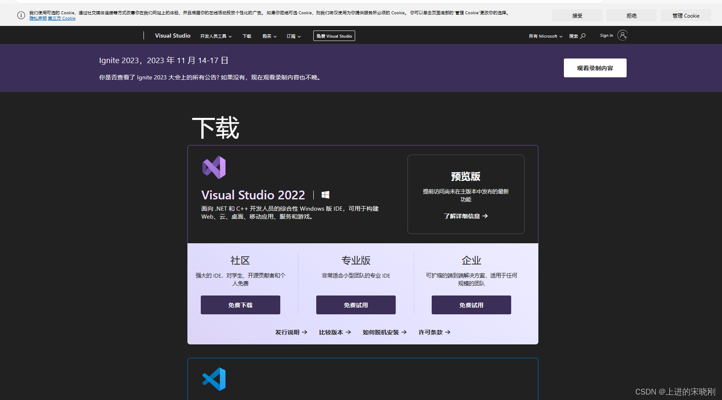The width and height of the screenshot is (722, 400).
Task: Click the Windows icon beside Visual Studio 2022
Action: tap(325, 195)
